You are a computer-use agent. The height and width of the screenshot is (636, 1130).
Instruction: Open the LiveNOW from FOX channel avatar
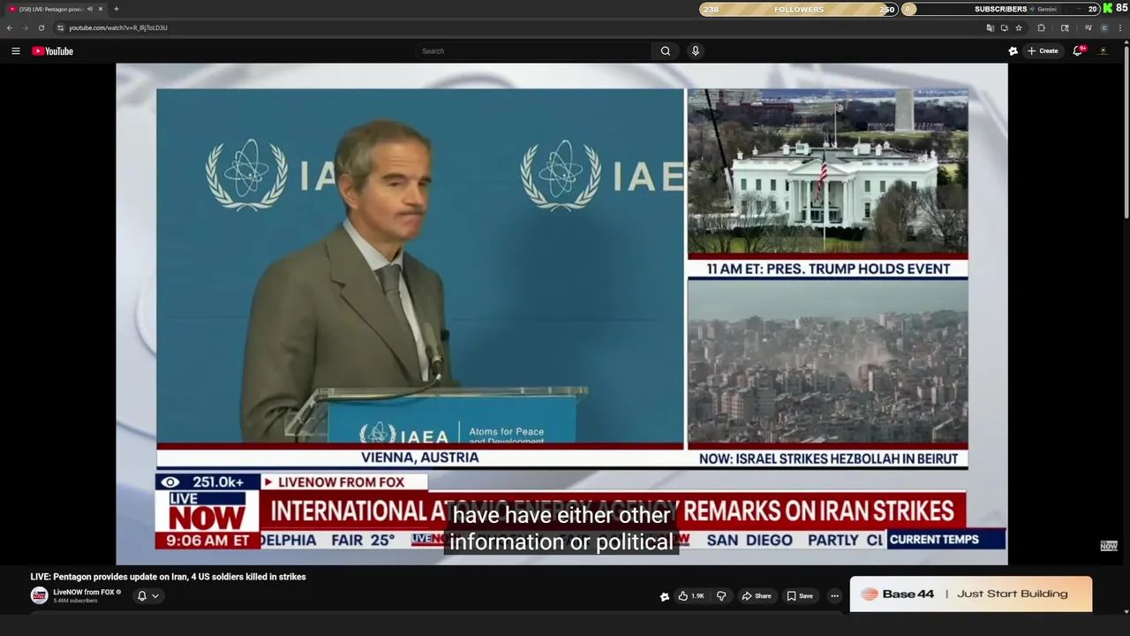coord(39,596)
